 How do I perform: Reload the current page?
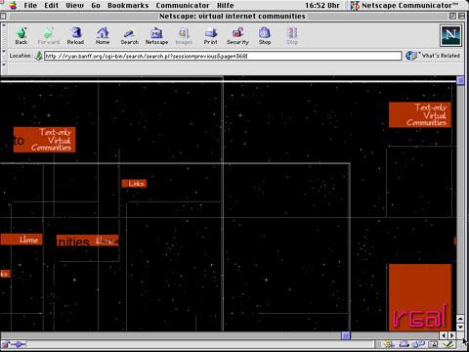(75, 35)
